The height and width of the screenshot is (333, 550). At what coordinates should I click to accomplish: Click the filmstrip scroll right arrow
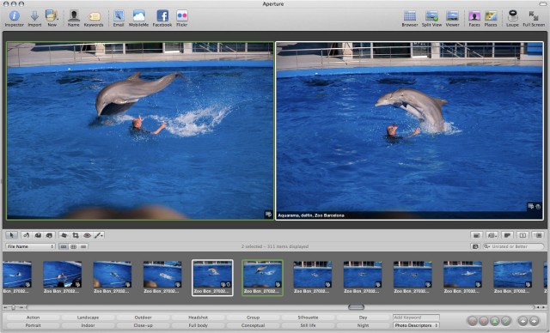(542, 307)
